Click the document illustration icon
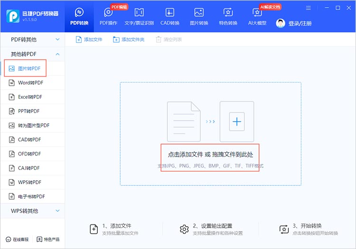The image size is (356, 249). pos(184,121)
